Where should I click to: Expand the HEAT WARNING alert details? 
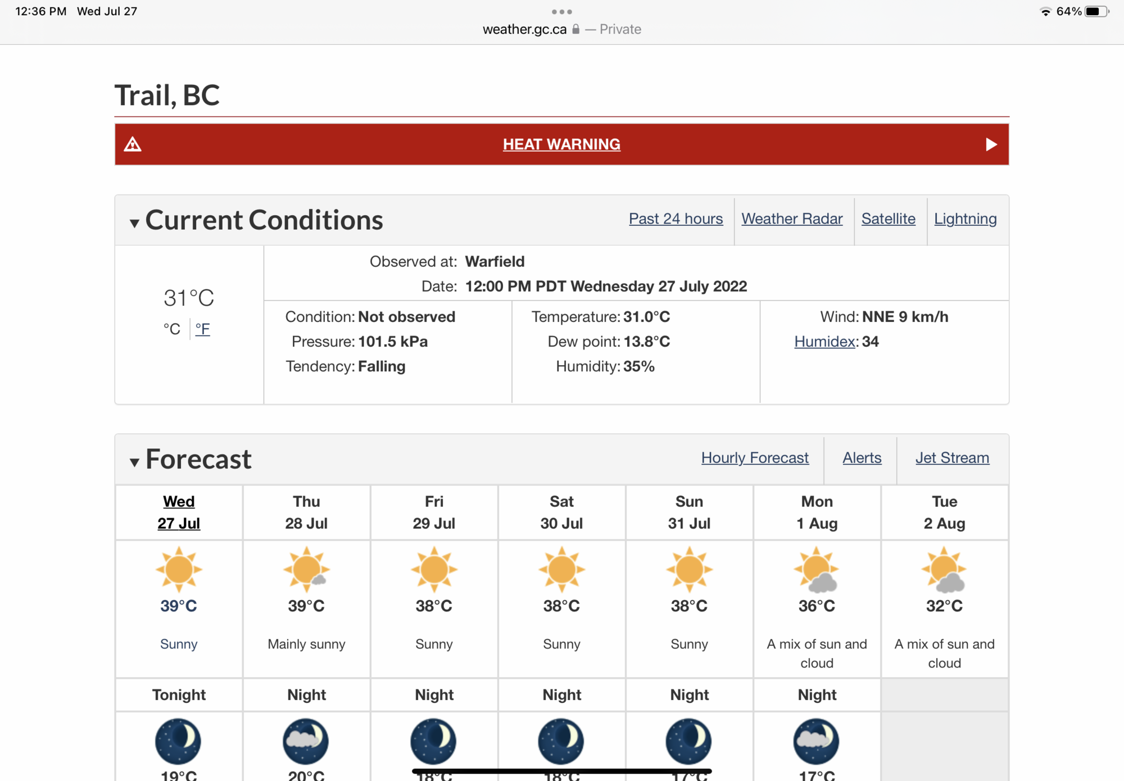(561, 144)
